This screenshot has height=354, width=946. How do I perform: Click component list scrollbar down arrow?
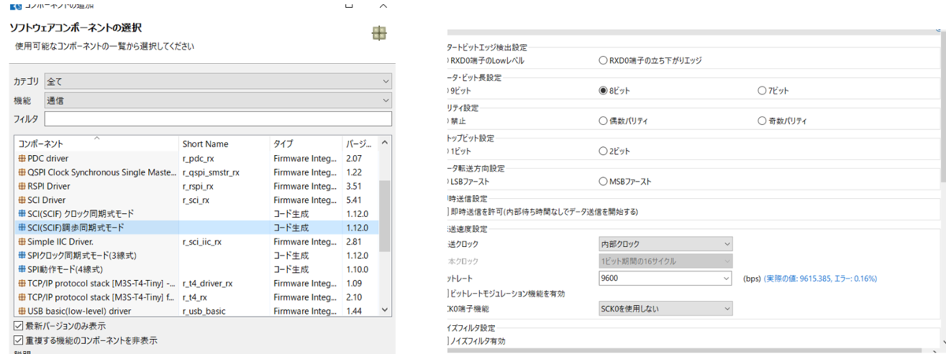pyautogui.click(x=385, y=310)
